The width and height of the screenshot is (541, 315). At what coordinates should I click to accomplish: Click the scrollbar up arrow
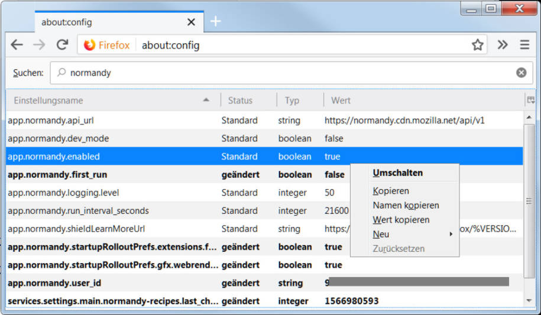[x=529, y=117]
